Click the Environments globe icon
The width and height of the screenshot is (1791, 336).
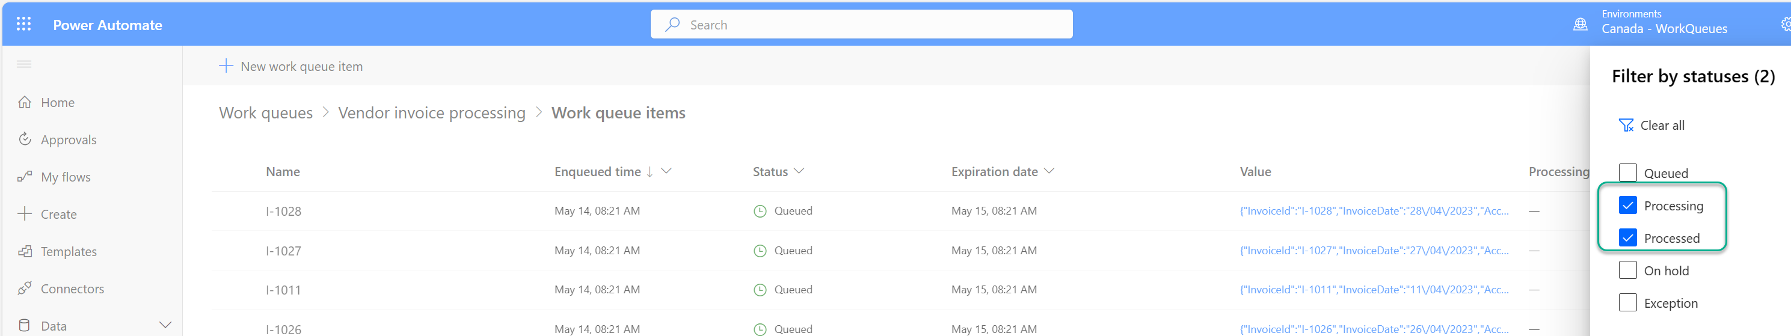click(x=1580, y=24)
